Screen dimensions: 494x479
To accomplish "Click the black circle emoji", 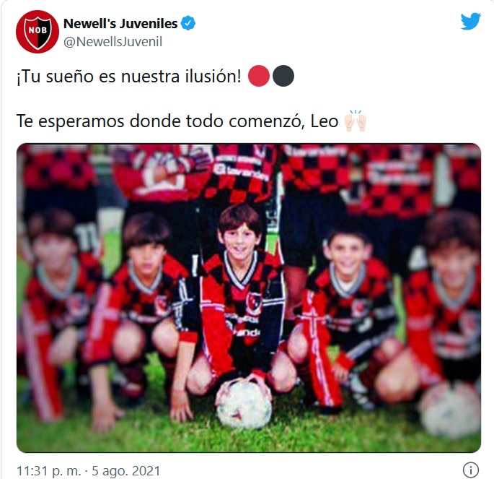I will point(283,76).
